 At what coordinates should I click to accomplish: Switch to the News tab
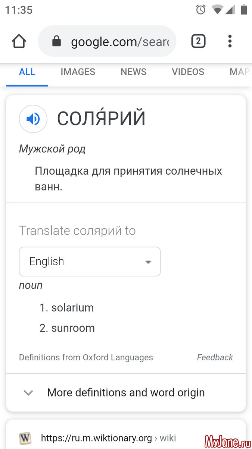pos(134,72)
